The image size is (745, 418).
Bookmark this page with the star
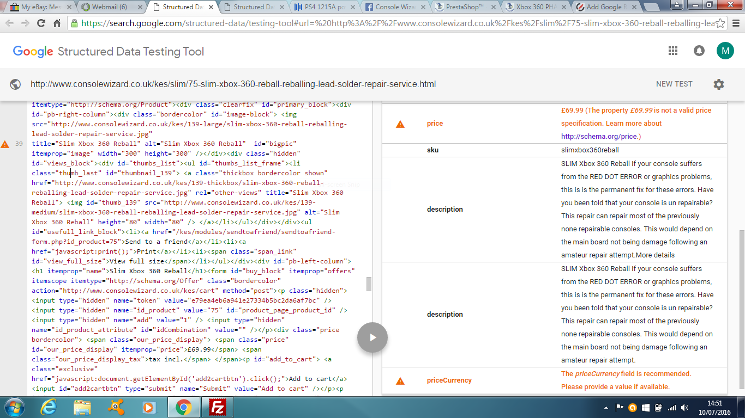pyautogui.click(x=720, y=23)
